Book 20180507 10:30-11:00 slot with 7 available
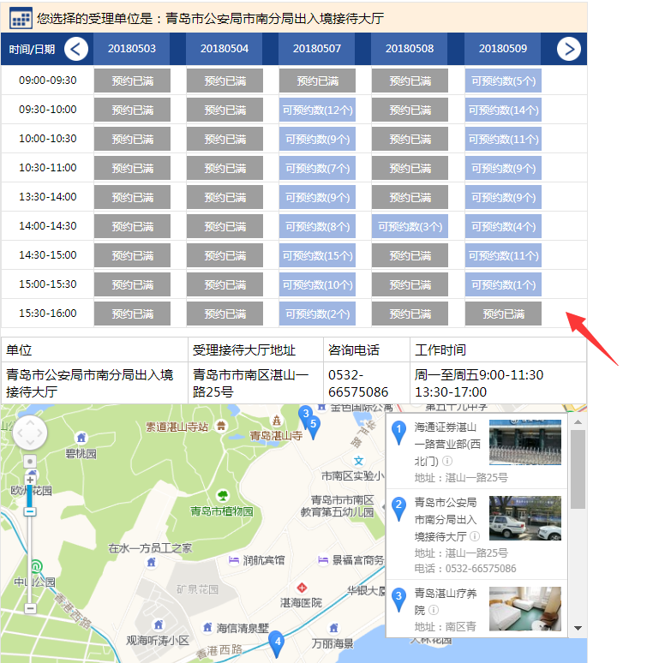 click(x=317, y=168)
